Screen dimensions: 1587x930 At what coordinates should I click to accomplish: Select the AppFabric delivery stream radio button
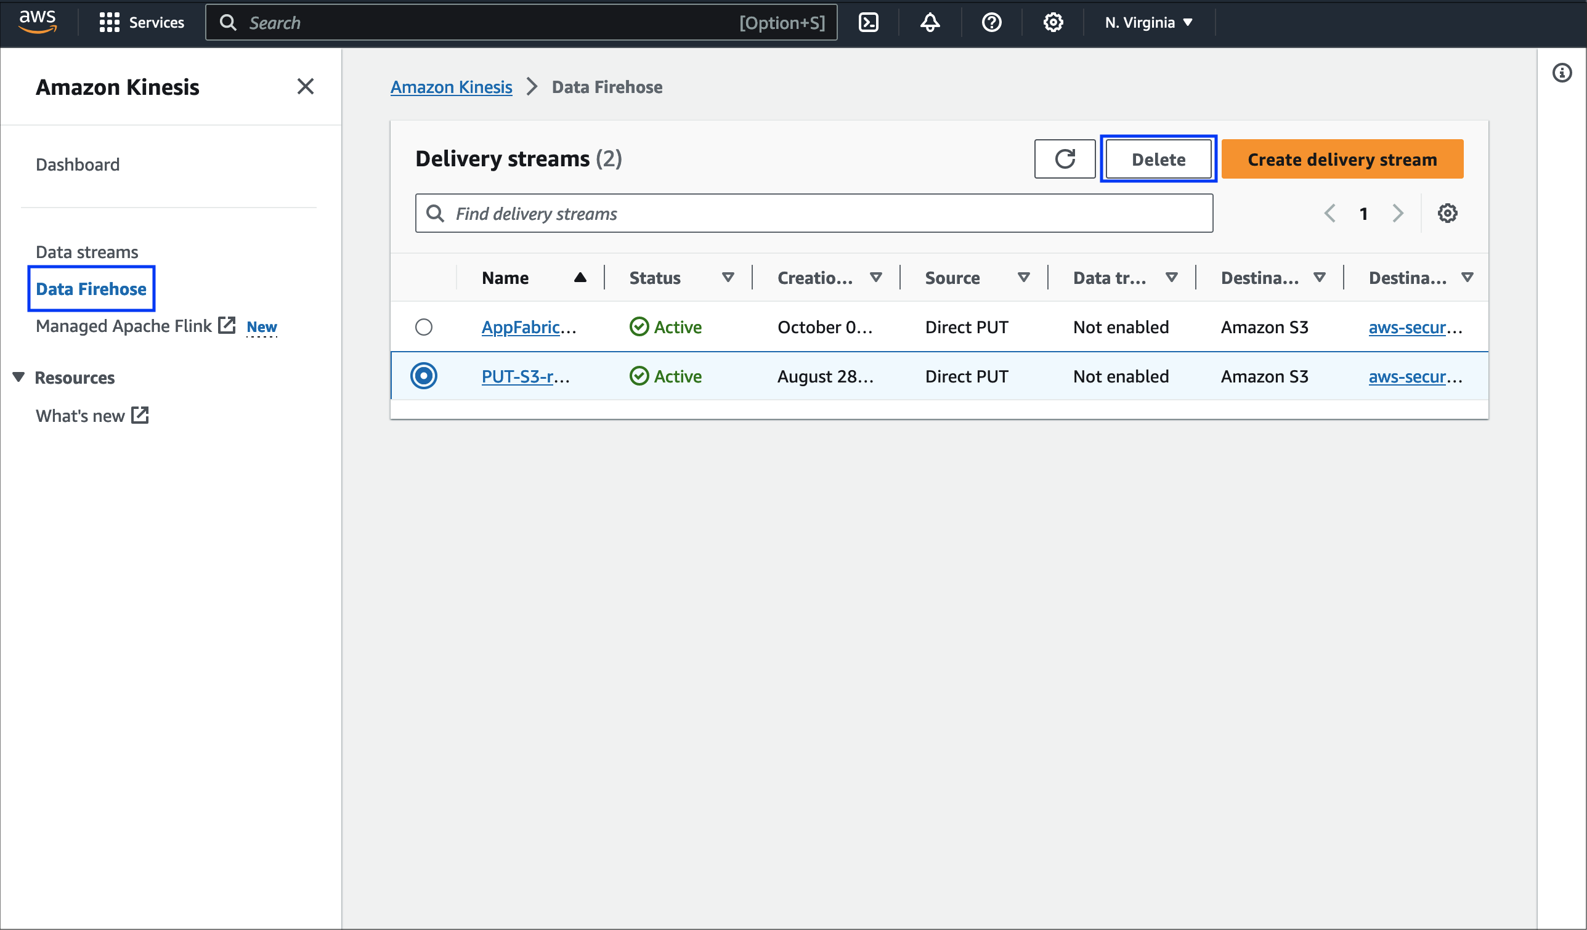(x=424, y=327)
